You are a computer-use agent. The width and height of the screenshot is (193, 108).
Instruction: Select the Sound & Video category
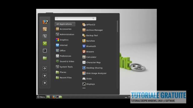coord(65,61)
